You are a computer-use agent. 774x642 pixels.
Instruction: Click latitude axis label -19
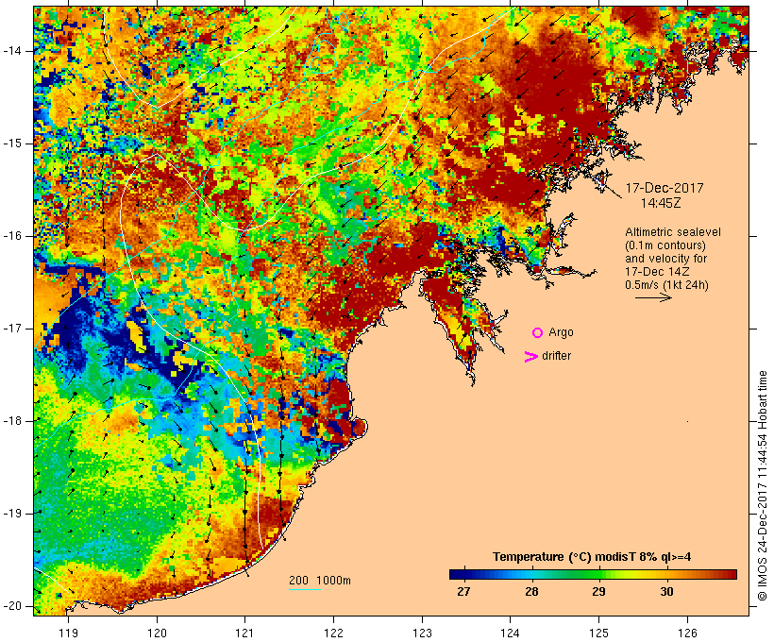(x=12, y=514)
